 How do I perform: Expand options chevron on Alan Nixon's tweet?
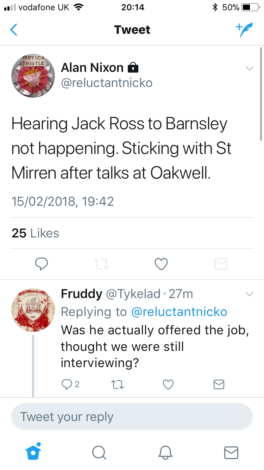(x=249, y=68)
